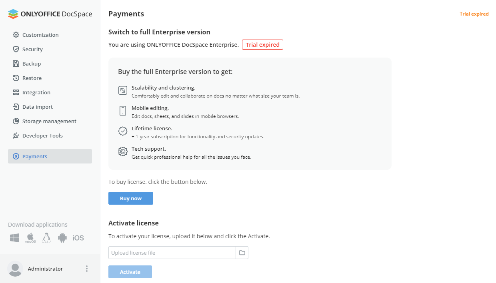Open the Trial expired link top right
Screen dimensions: 496x283
click(474, 14)
